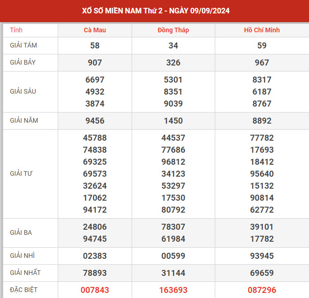Select the GIẢI TƯ row label
Viewport: 309px width, 298px height.
(21, 173)
